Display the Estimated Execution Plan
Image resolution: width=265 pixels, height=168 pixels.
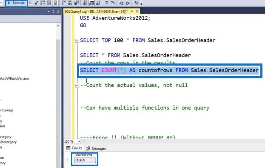pos(43,3)
